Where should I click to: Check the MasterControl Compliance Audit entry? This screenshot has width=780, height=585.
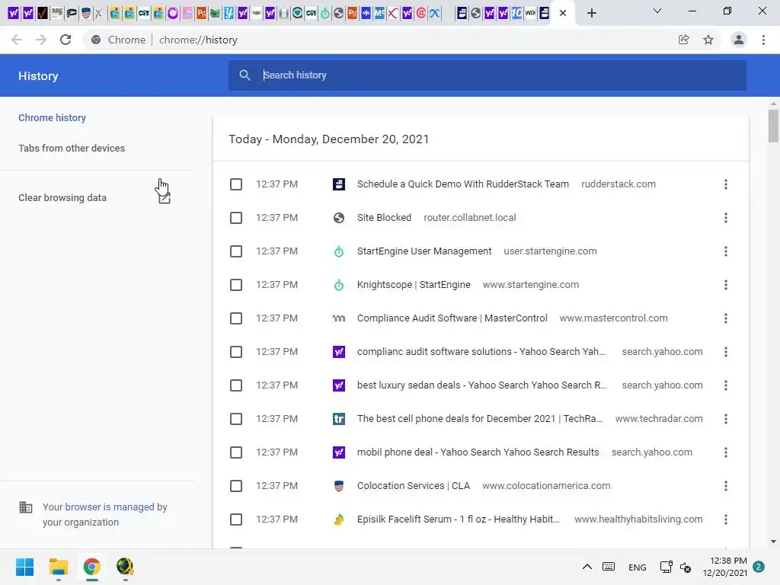point(236,318)
